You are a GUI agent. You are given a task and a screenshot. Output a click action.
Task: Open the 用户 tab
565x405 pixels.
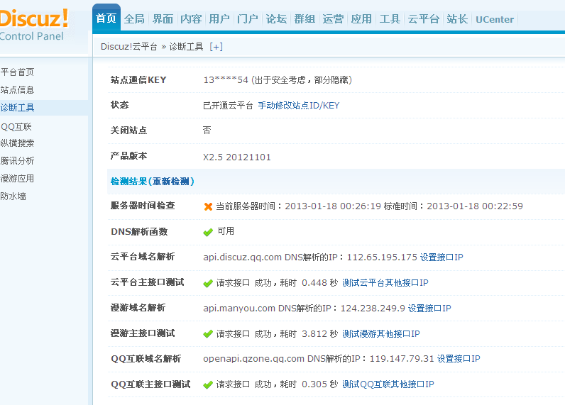(x=219, y=19)
